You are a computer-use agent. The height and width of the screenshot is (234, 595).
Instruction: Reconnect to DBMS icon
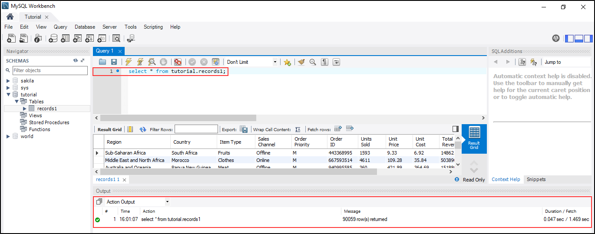pos(131,39)
